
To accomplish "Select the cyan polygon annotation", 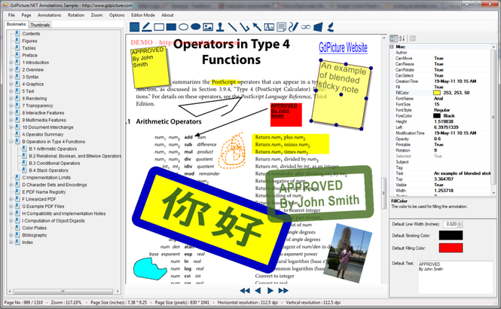I will click(x=149, y=269).
